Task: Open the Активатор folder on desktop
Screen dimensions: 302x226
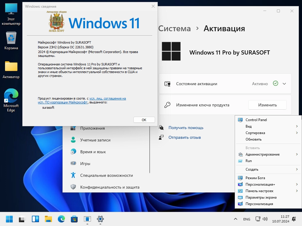Action: [x=11, y=67]
